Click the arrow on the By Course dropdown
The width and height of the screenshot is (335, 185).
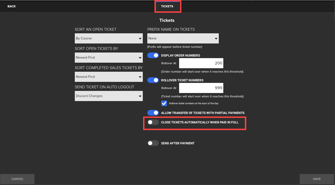click(140, 39)
